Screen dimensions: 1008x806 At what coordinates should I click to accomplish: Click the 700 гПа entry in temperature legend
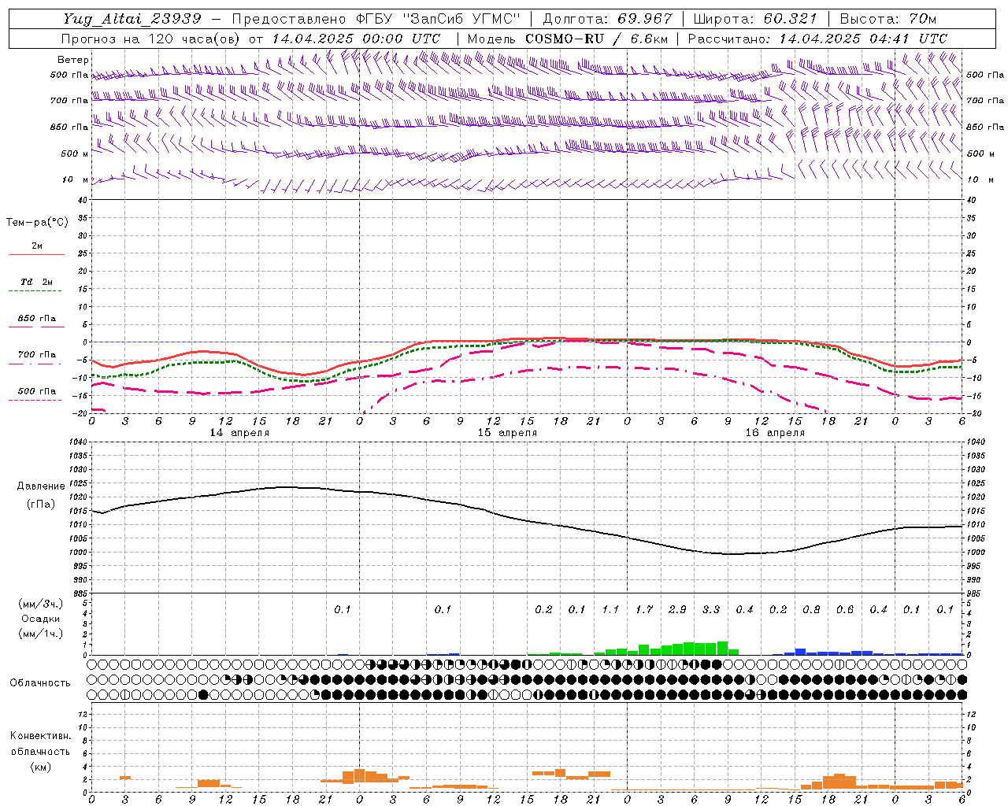click(x=37, y=355)
